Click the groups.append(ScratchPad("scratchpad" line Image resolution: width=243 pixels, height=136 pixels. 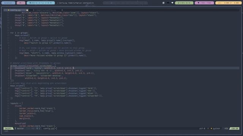33,65
